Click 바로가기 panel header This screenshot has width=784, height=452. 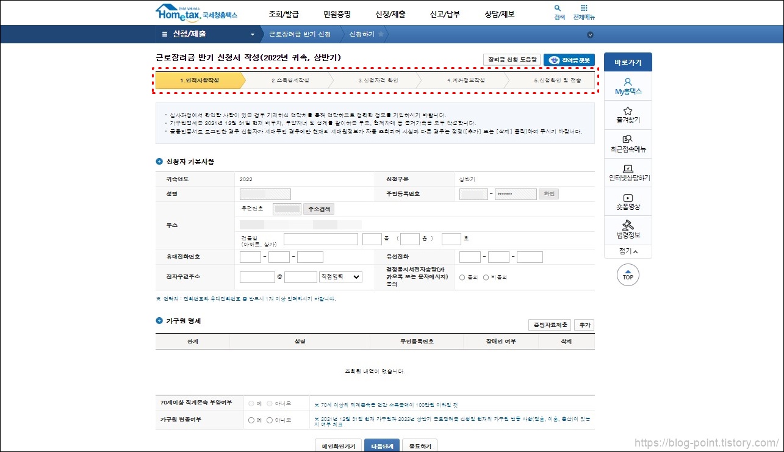[x=628, y=62]
